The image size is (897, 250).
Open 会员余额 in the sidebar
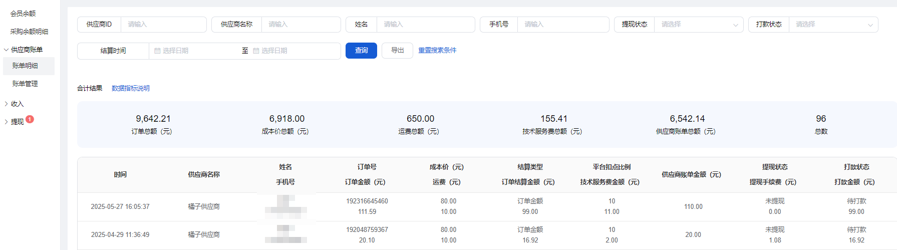click(23, 14)
